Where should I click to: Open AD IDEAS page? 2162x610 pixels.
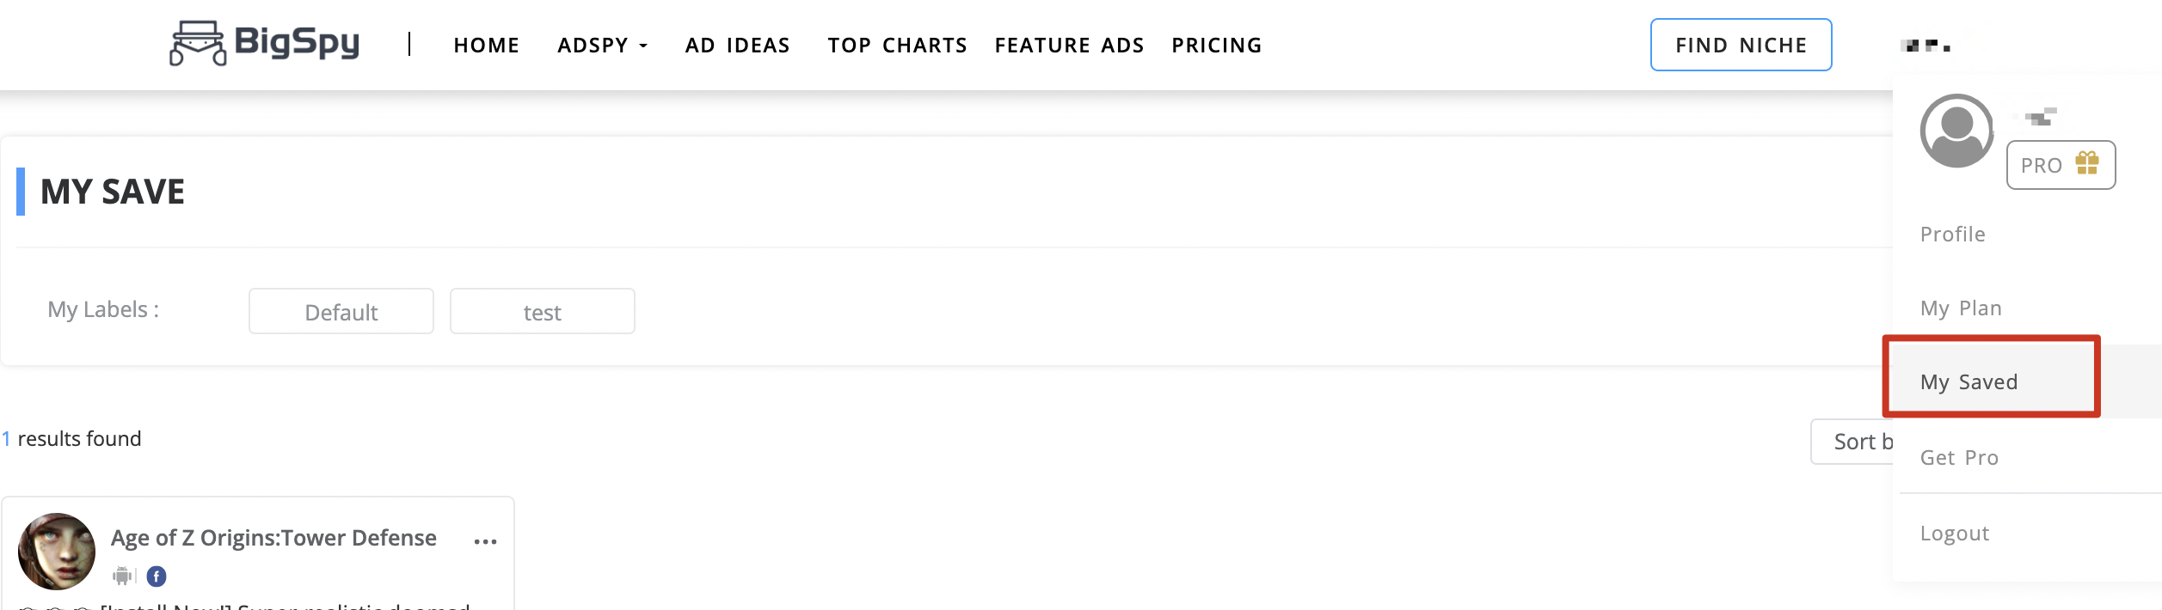[737, 46]
